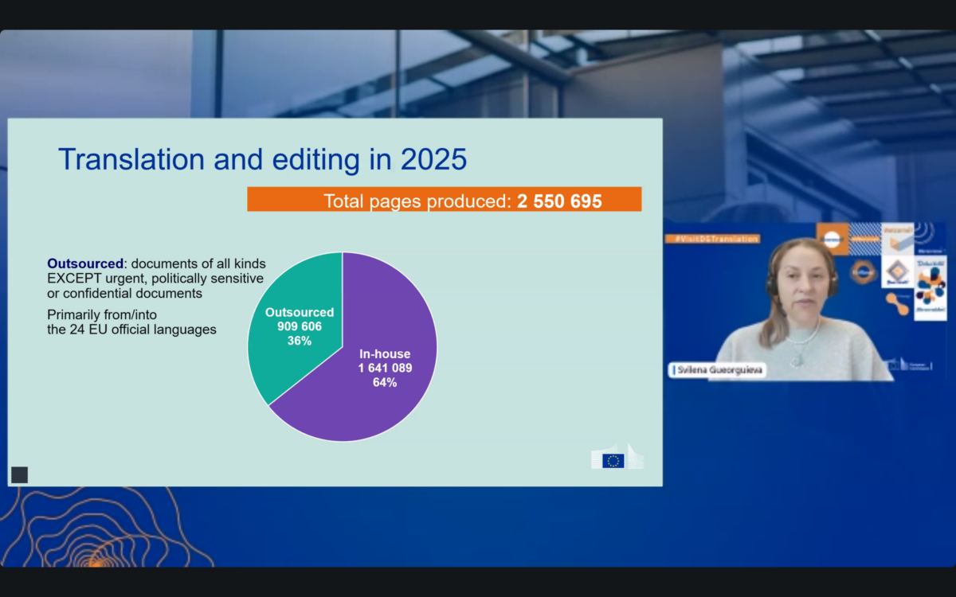Click the dark square at the slide's bottom-left
Screen dimensions: 956x597
(19, 475)
